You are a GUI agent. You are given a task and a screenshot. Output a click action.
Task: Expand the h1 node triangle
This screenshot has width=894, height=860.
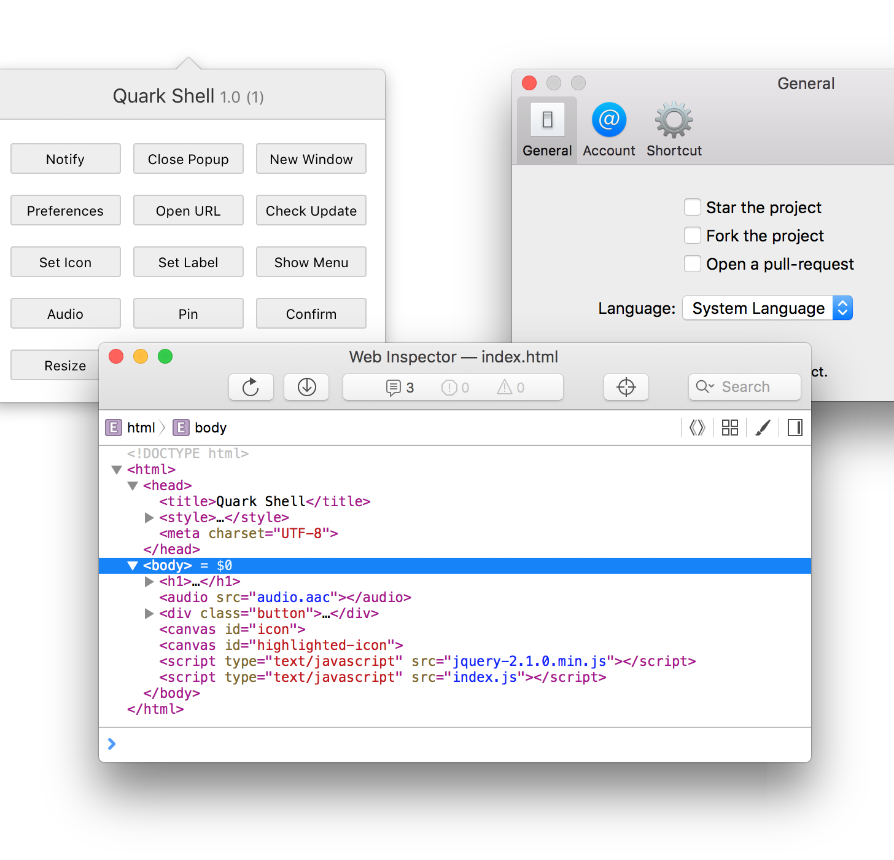tap(149, 582)
